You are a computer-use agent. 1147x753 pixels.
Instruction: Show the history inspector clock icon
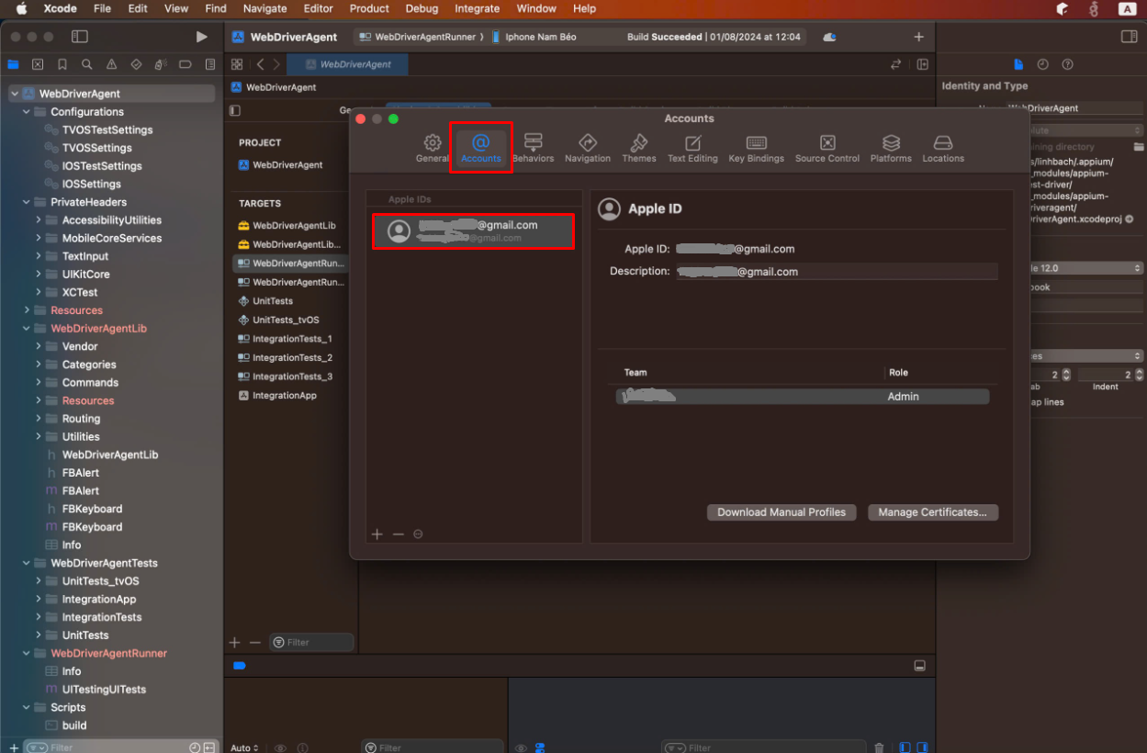pyautogui.click(x=1043, y=64)
